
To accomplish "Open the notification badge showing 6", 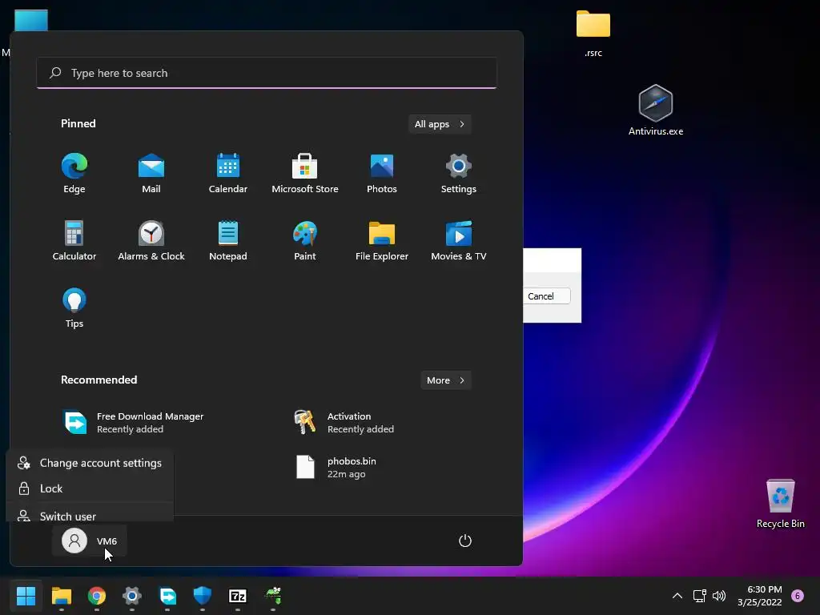I will coord(798,596).
